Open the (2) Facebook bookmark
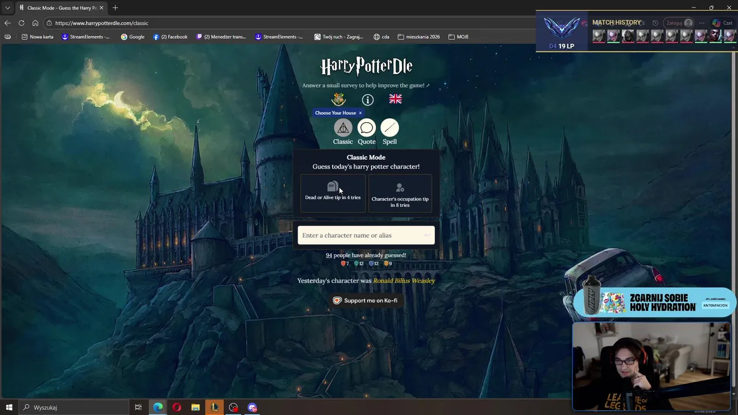Screen dimensions: 738x415 point(170,37)
